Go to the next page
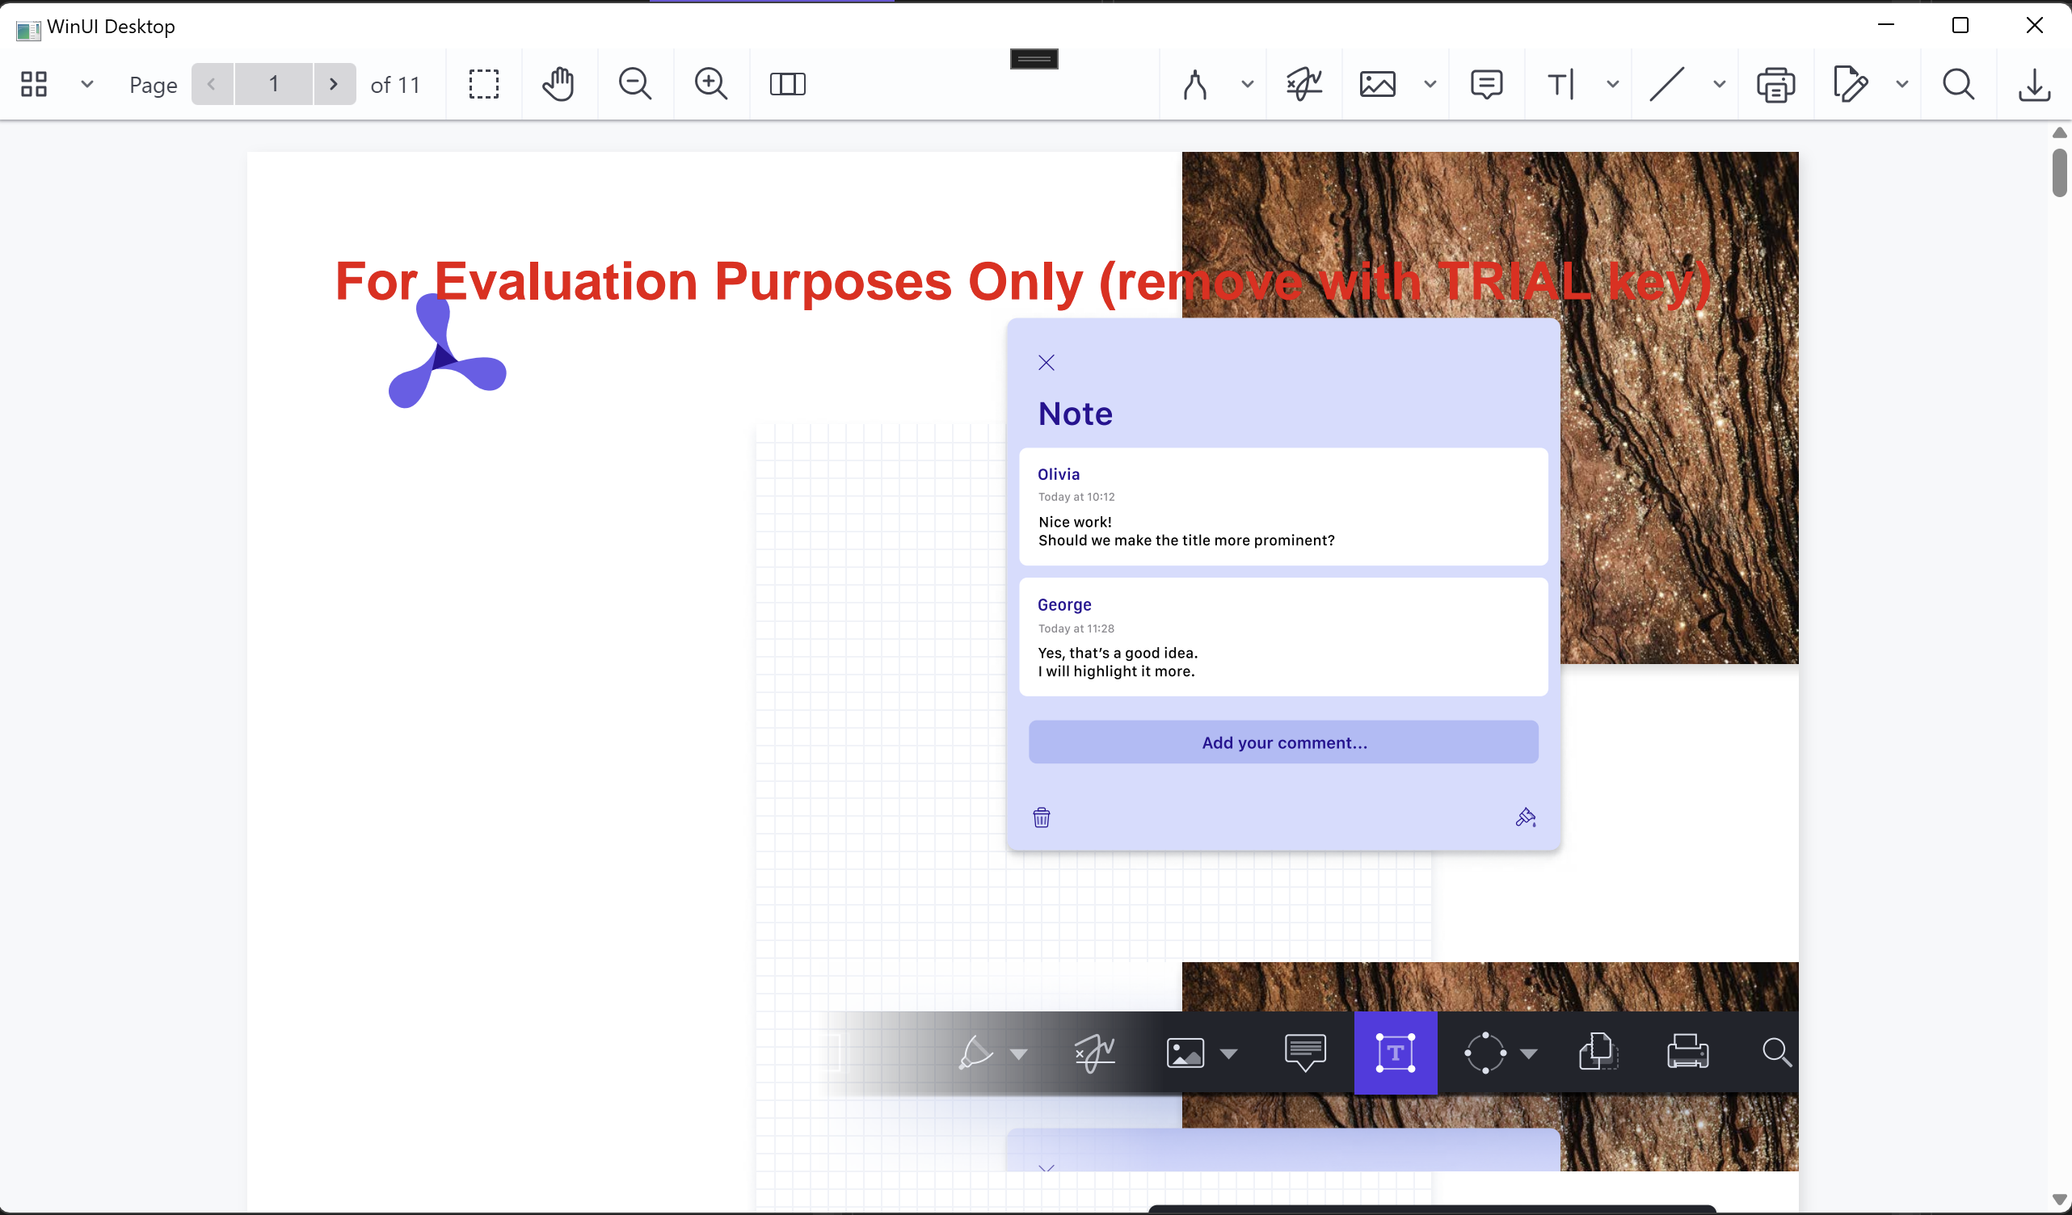Viewport: 2072px width, 1215px height. tap(334, 83)
